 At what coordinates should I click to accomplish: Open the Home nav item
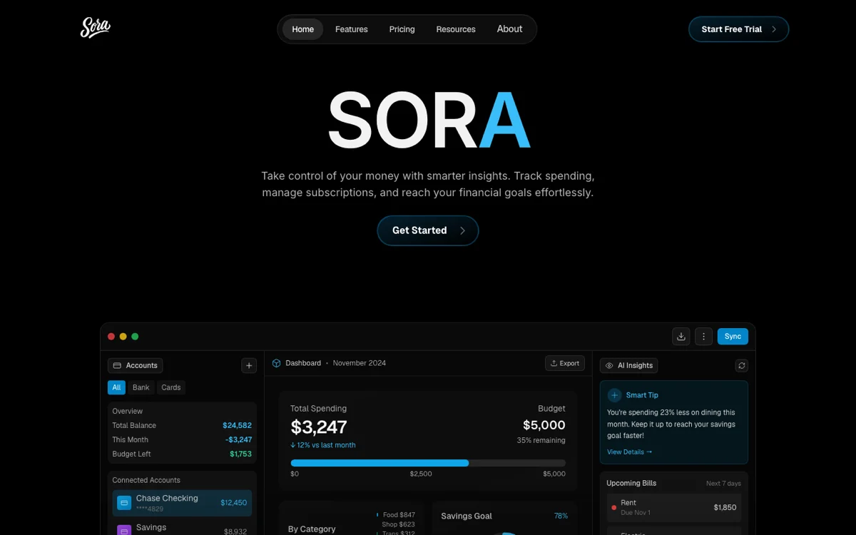tap(302, 29)
